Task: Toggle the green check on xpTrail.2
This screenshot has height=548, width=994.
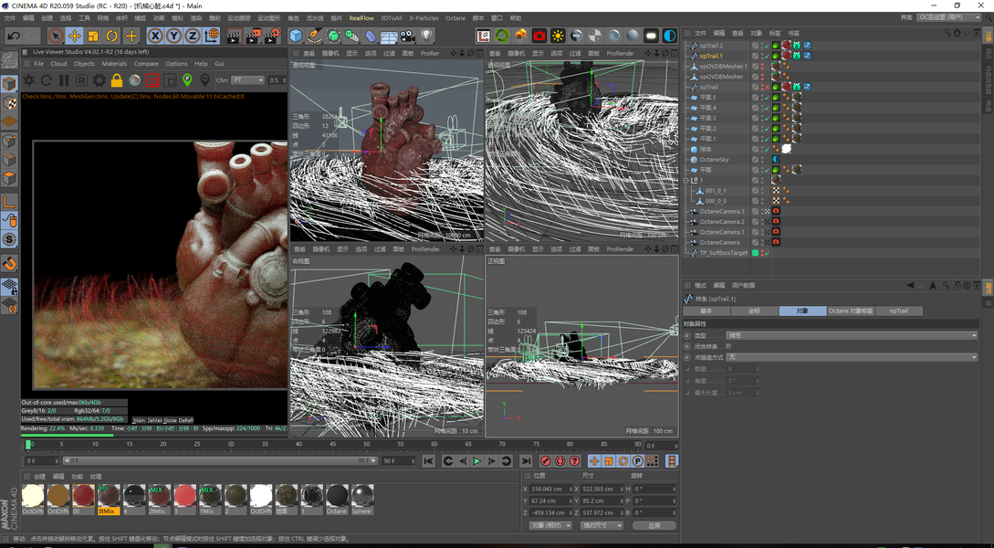Action: 765,46
